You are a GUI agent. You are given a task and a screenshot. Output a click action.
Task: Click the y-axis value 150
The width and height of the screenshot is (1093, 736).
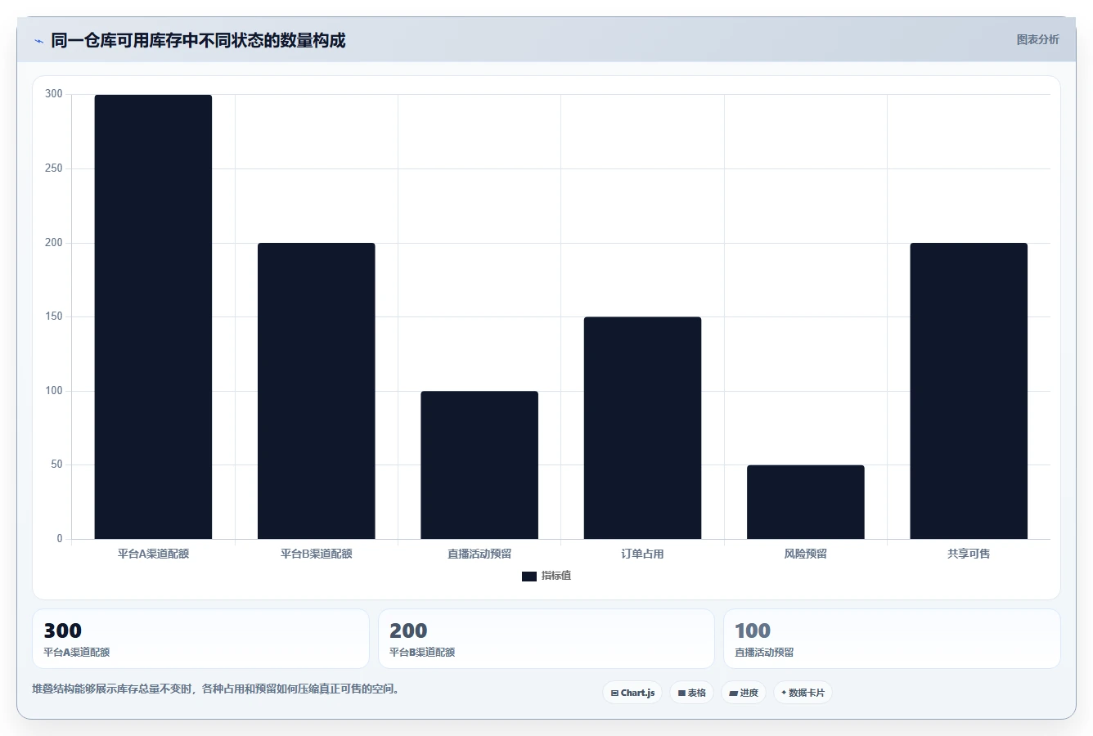coord(54,316)
